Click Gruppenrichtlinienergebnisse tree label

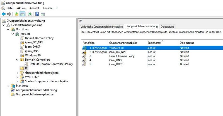coord(35,94)
